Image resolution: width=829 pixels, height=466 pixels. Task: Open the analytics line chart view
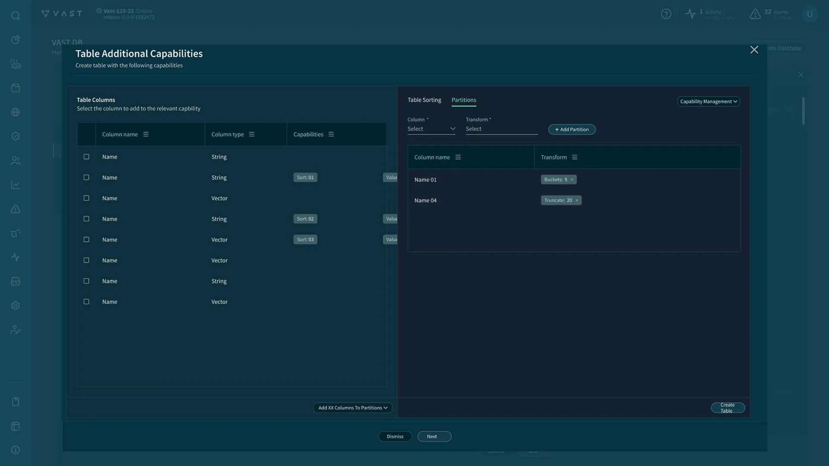coord(16,185)
